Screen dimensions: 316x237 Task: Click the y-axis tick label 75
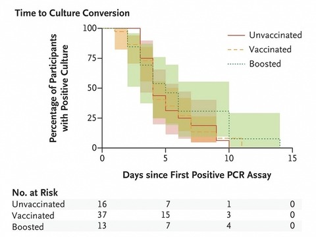92,58
